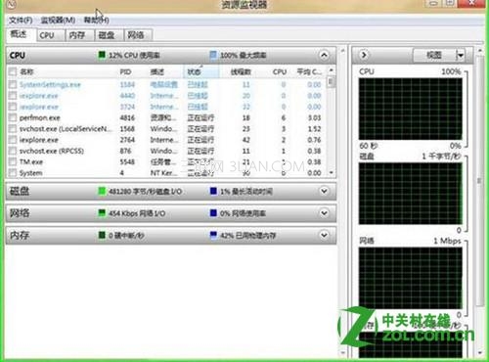Sort by the 描述 description column header
489x362 pixels.
(x=157, y=71)
